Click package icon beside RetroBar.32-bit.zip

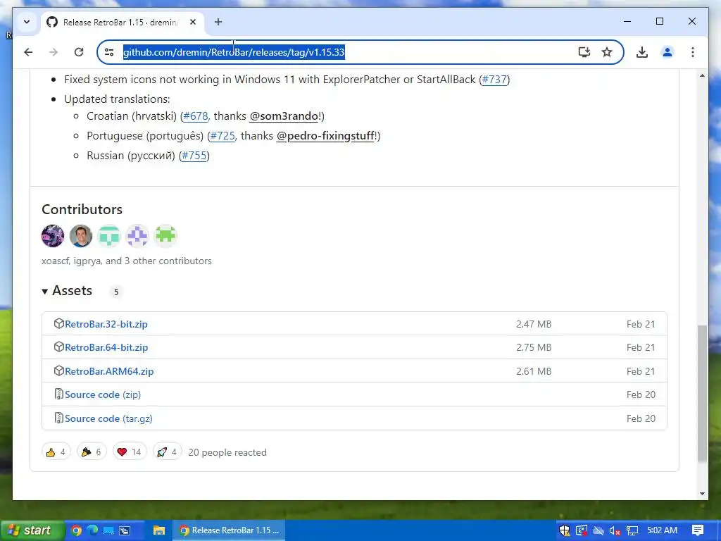58,323
